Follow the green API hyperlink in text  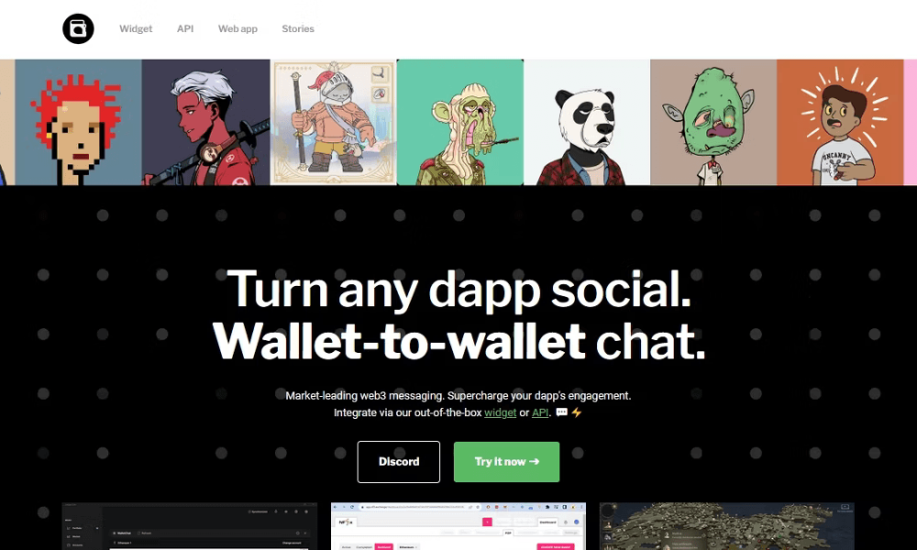point(540,412)
